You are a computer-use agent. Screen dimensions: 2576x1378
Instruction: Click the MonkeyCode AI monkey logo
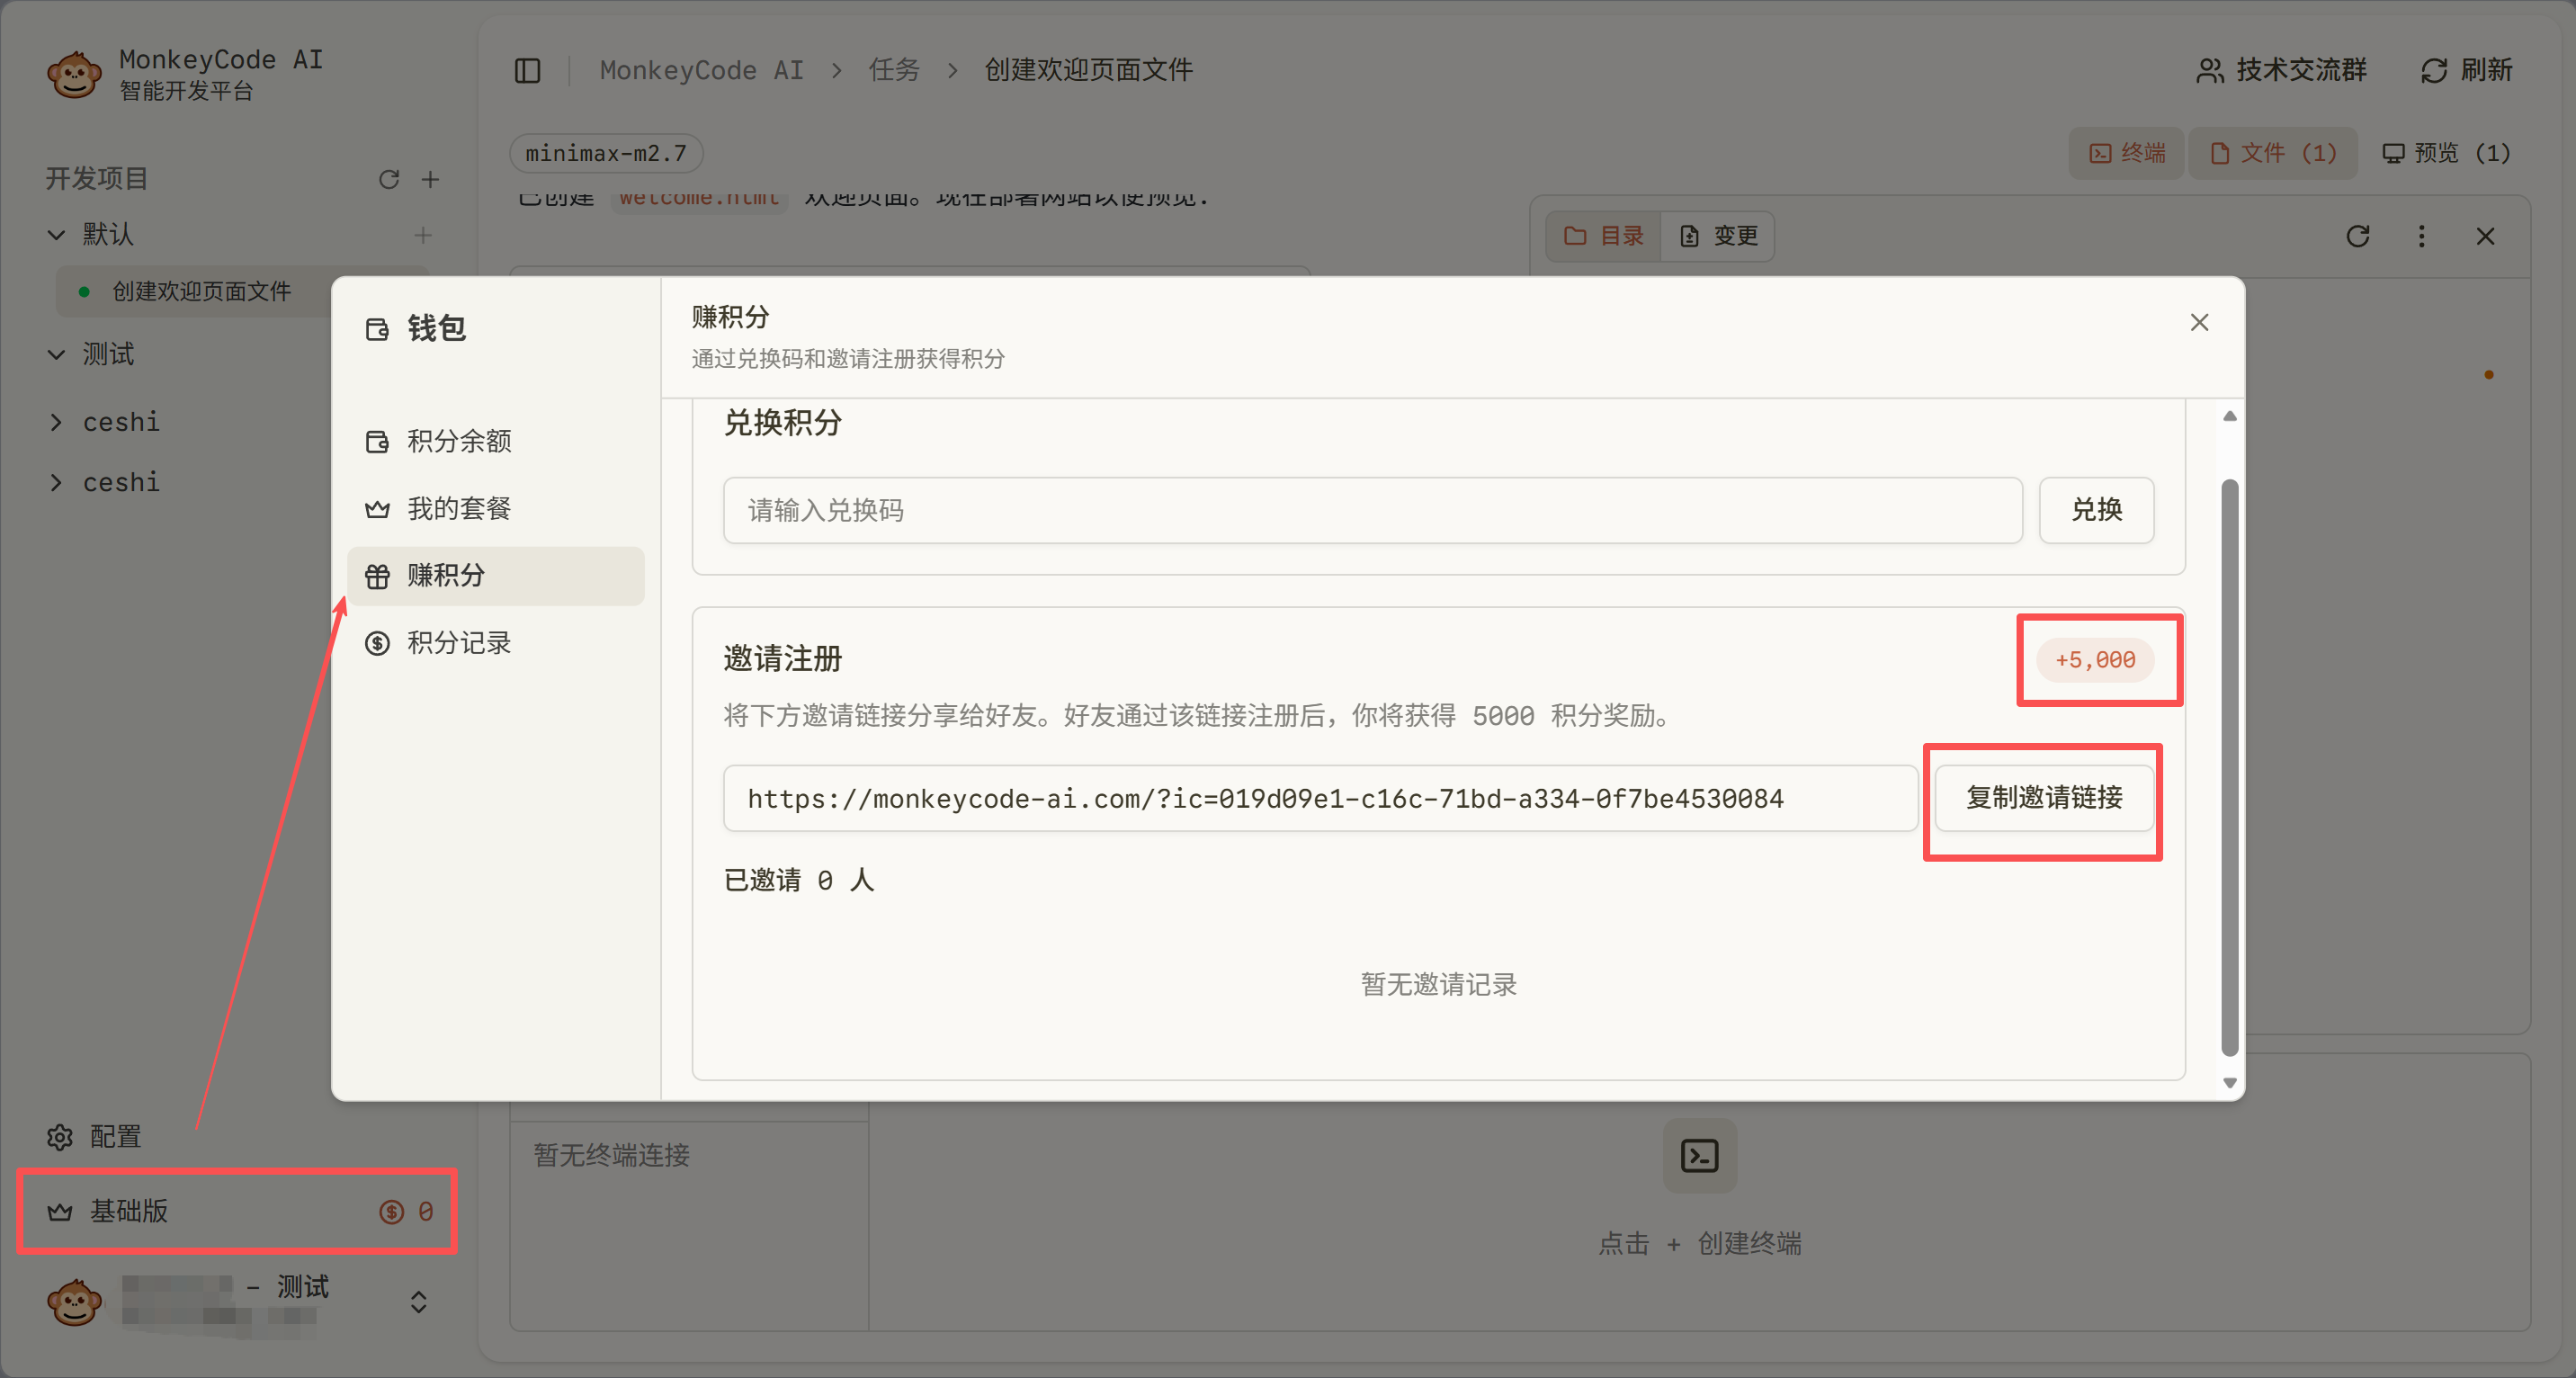point(74,74)
